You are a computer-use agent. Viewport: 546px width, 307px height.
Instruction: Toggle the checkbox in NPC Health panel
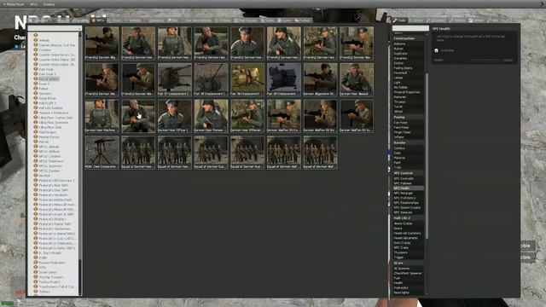click(x=436, y=50)
